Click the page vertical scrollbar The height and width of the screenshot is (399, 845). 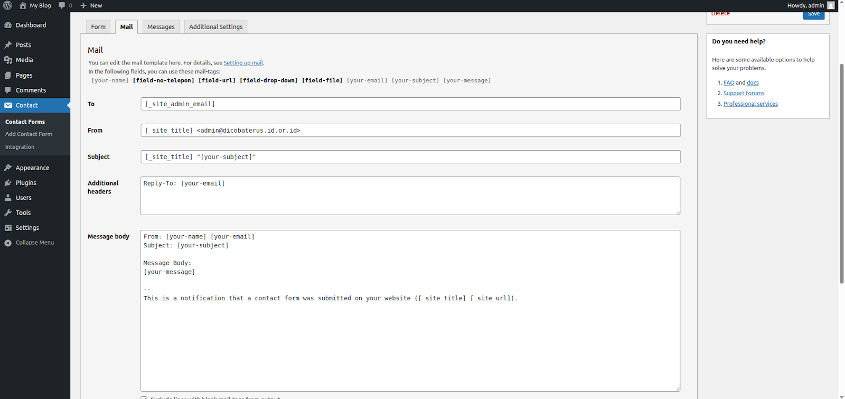[x=841, y=174]
